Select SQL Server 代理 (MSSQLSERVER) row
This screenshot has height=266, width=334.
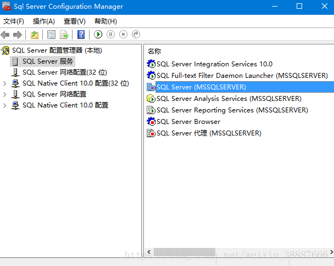(x=209, y=133)
